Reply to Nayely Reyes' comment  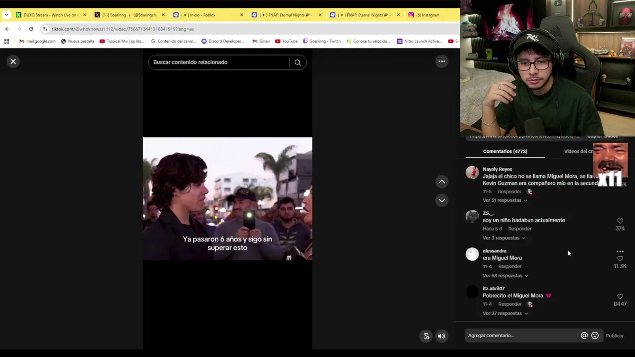click(x=509, y=192)
